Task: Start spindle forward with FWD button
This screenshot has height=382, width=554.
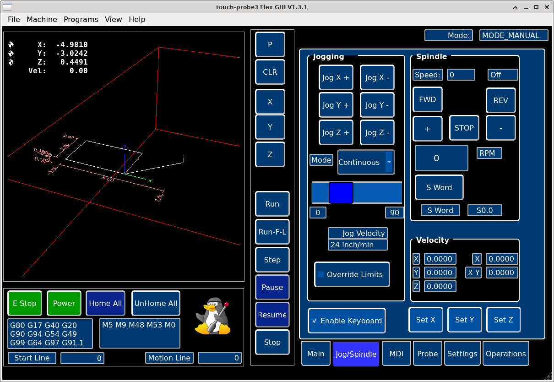Action: 427,99
